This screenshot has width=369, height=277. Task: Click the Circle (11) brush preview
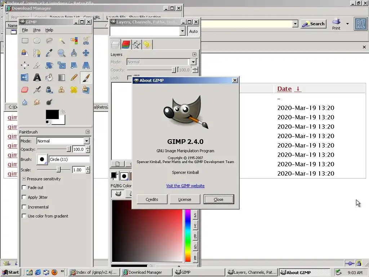tap(42, 159)
